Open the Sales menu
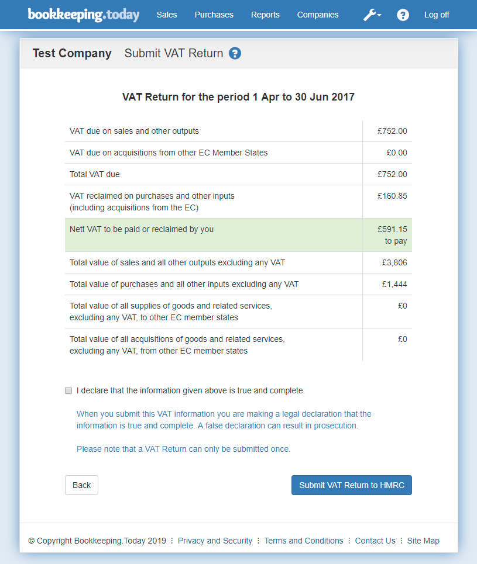The width and height of the screenshot is (477, 564). click(167, 15)
